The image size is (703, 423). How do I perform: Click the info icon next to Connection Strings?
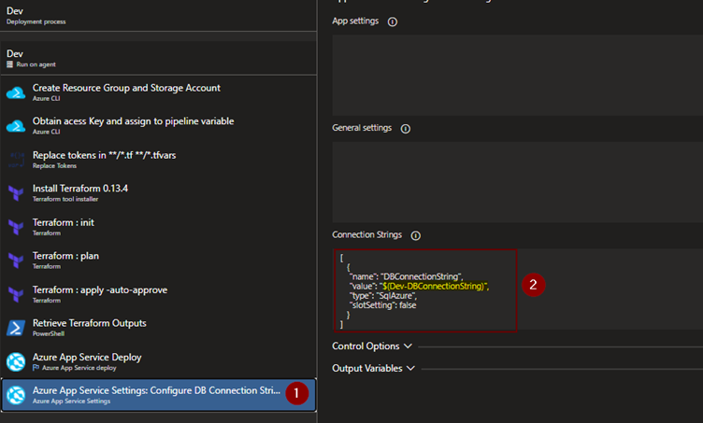[416, 235]
